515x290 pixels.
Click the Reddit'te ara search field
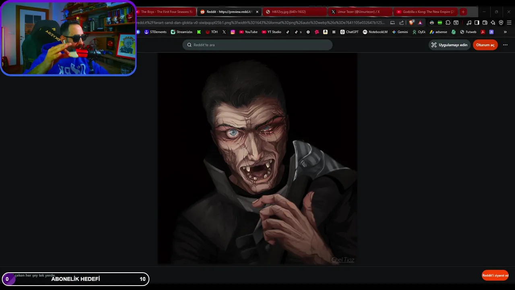point(257,45)
